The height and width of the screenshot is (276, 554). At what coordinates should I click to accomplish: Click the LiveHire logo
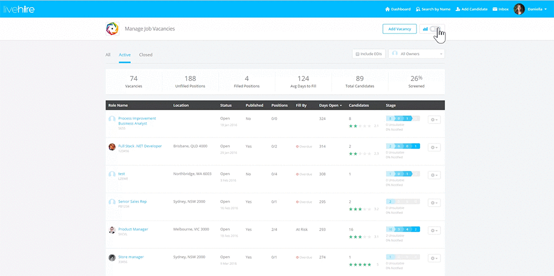[18, 9]
